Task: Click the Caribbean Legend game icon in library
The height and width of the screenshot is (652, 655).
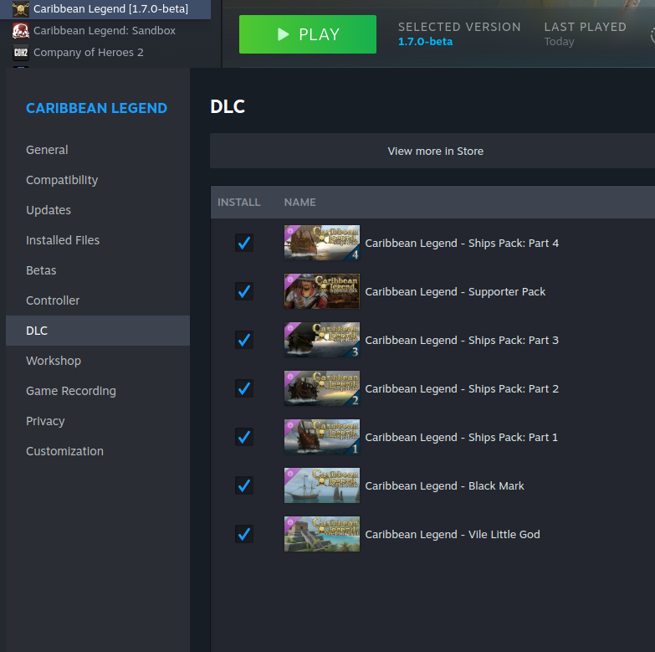Action: pyautogui.click(x=20, y=8)
